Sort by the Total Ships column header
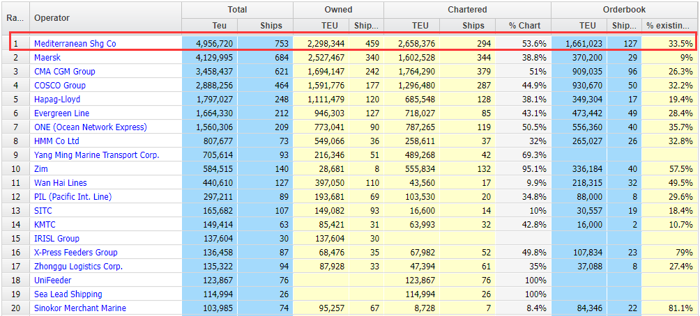Viewport: 700px width, 316px height. click(x=265, y=25)
